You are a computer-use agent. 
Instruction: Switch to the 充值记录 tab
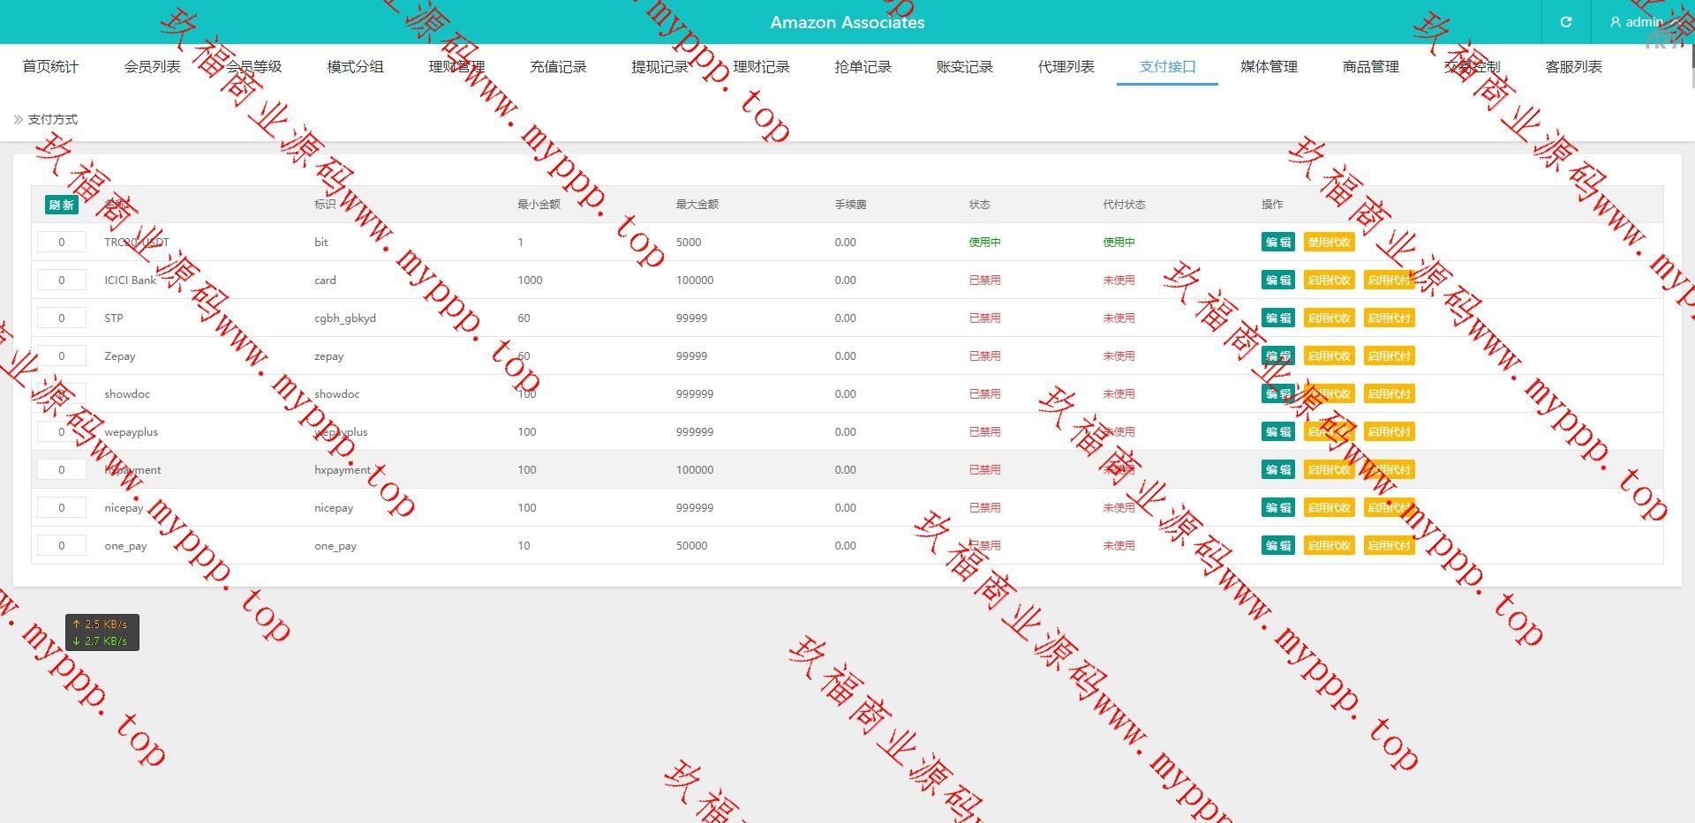[x=558, y=67]
